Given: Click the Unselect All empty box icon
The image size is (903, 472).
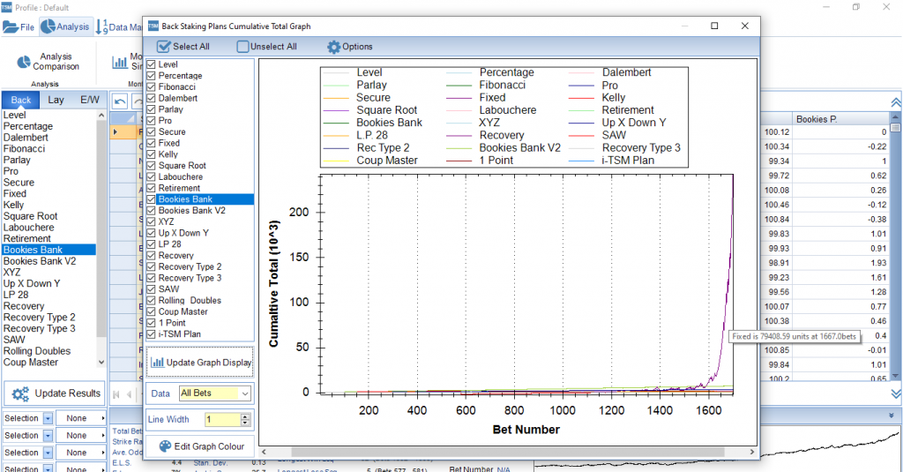Looking at the screenshot, I should [x=243, y=47].
